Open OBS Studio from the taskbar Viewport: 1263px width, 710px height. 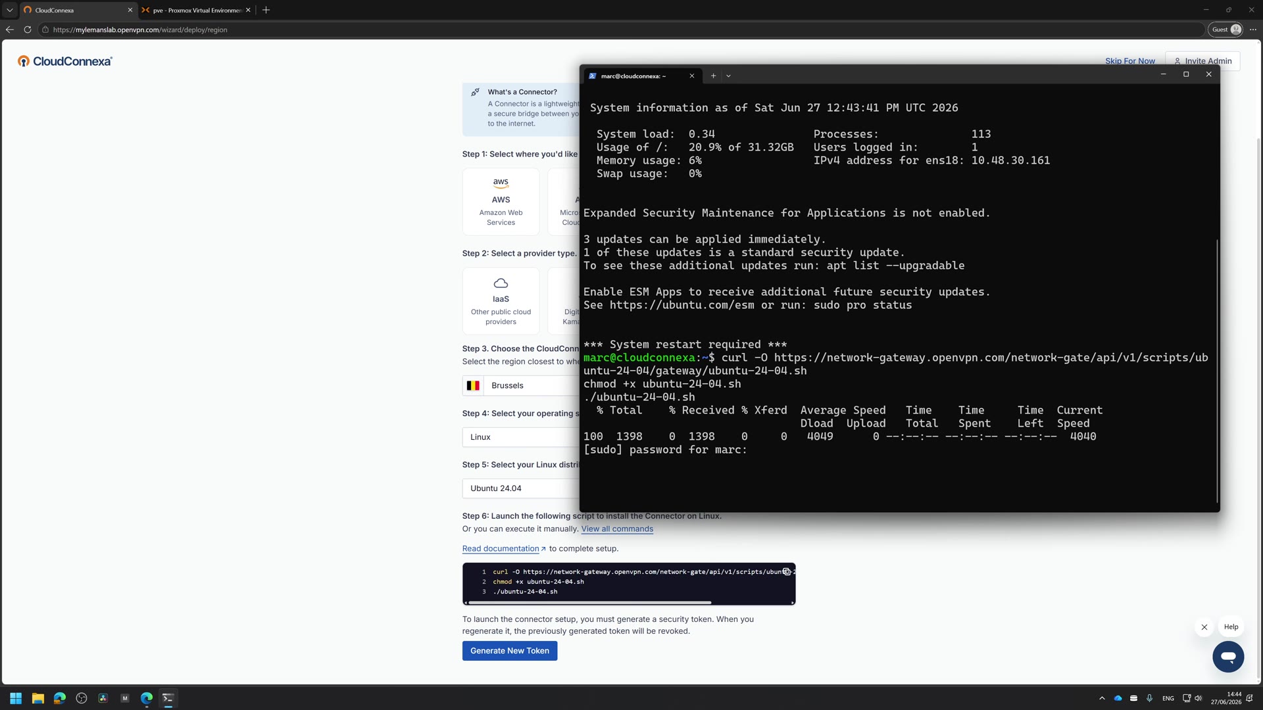[x=82, y=698]
